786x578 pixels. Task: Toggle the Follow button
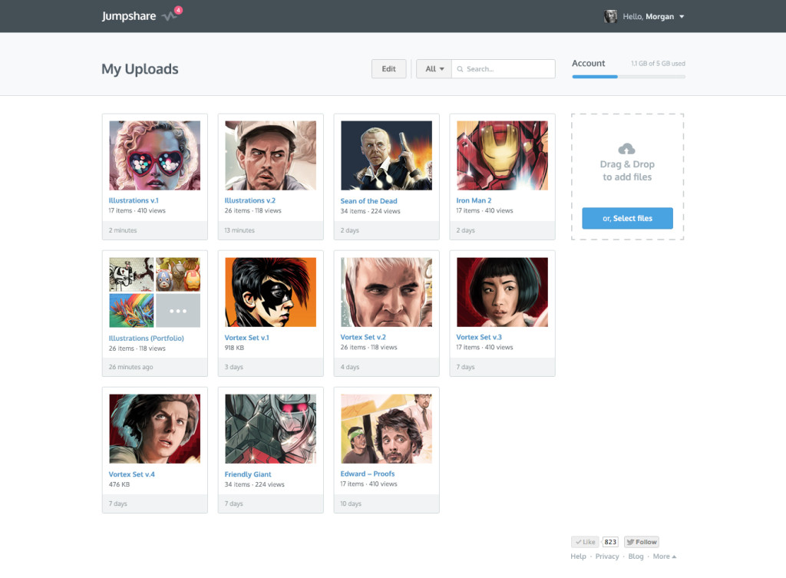tap(643, 540)
